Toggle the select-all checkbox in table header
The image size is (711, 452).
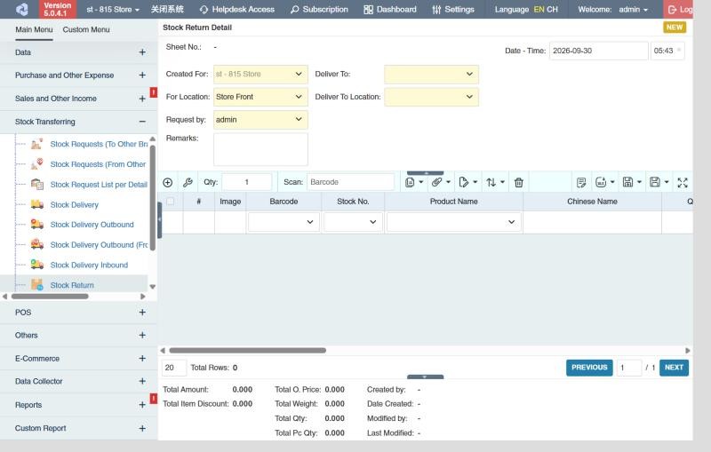coord(170,201)
